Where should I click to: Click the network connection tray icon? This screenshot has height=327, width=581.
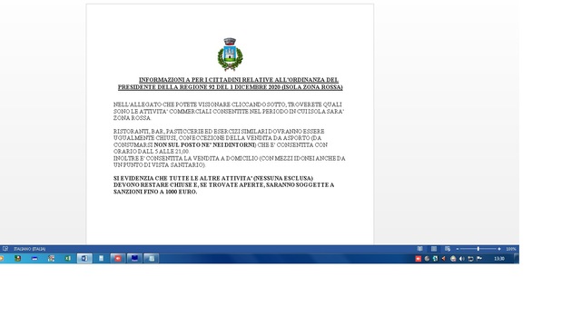[470, 259]
